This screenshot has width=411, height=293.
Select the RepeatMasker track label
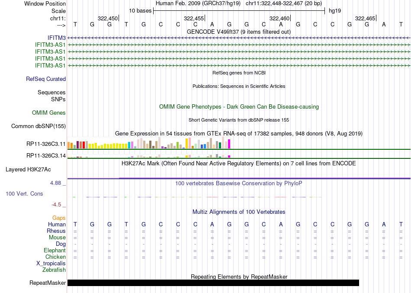coord(48,283)
